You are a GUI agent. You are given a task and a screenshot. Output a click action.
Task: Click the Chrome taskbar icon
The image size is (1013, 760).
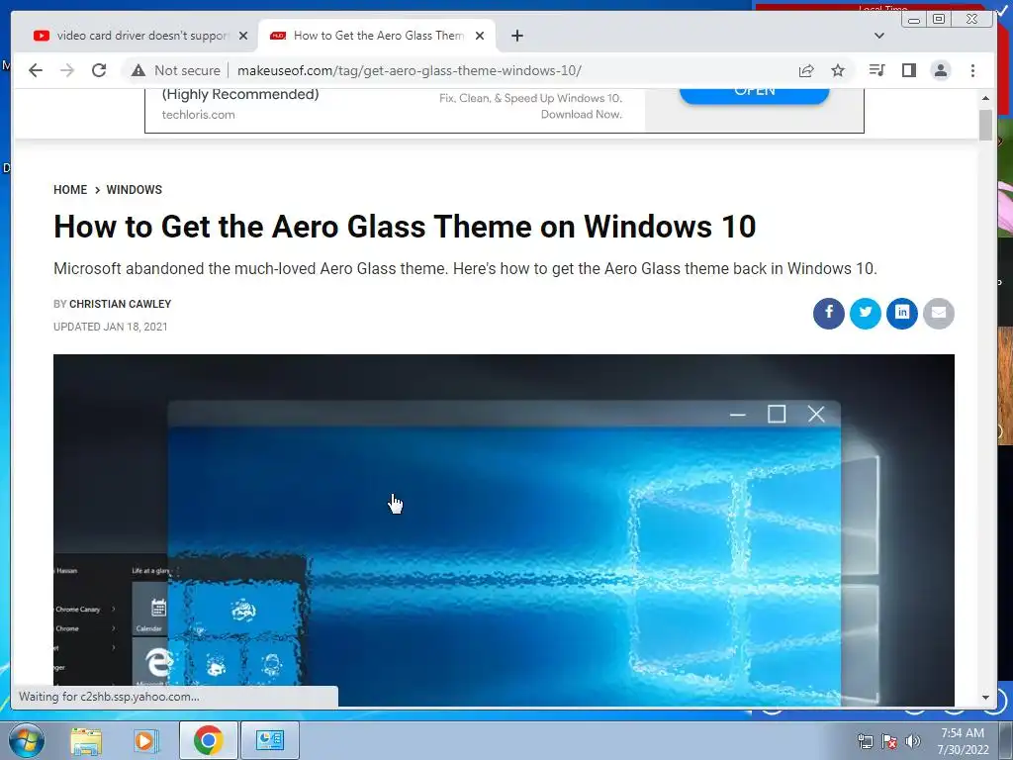click(x=208, y=740)
